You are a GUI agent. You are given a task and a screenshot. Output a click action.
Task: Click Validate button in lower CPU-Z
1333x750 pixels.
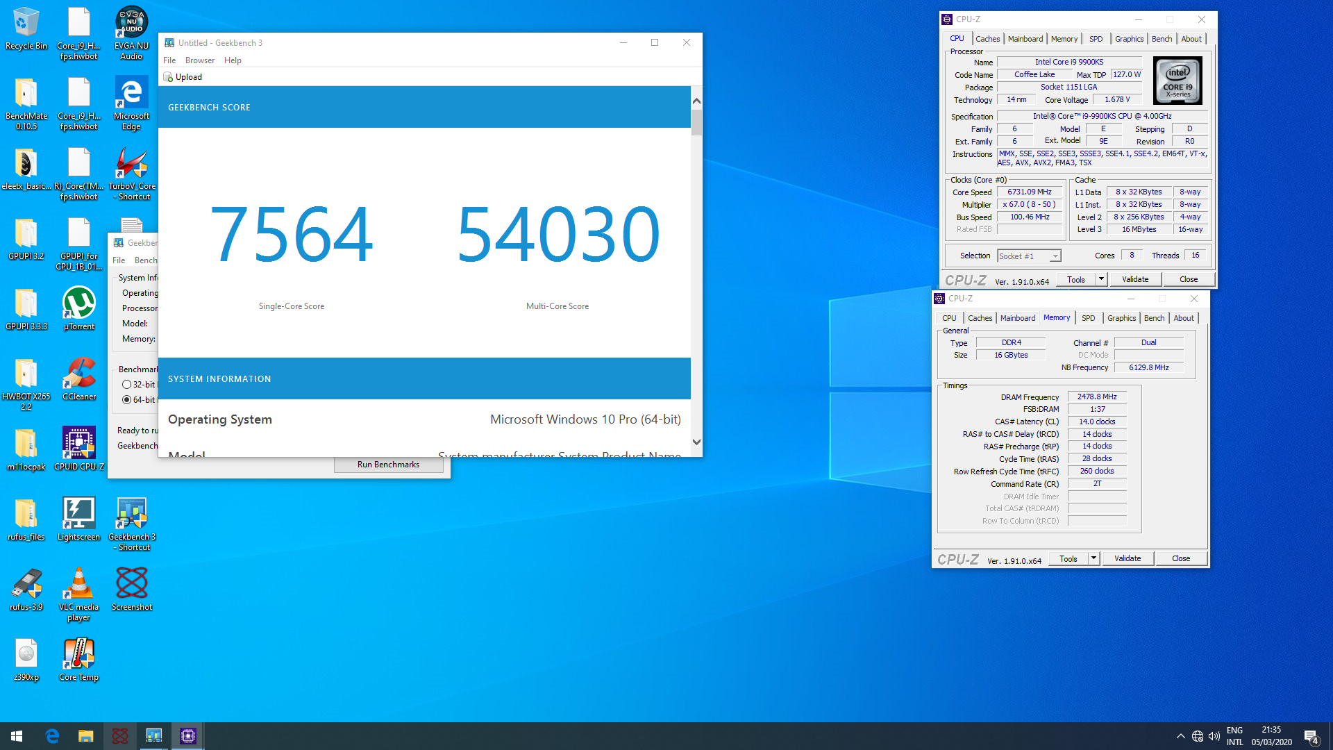1127,558
